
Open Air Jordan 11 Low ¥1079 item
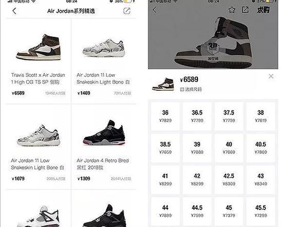click(x=38, y=147)
